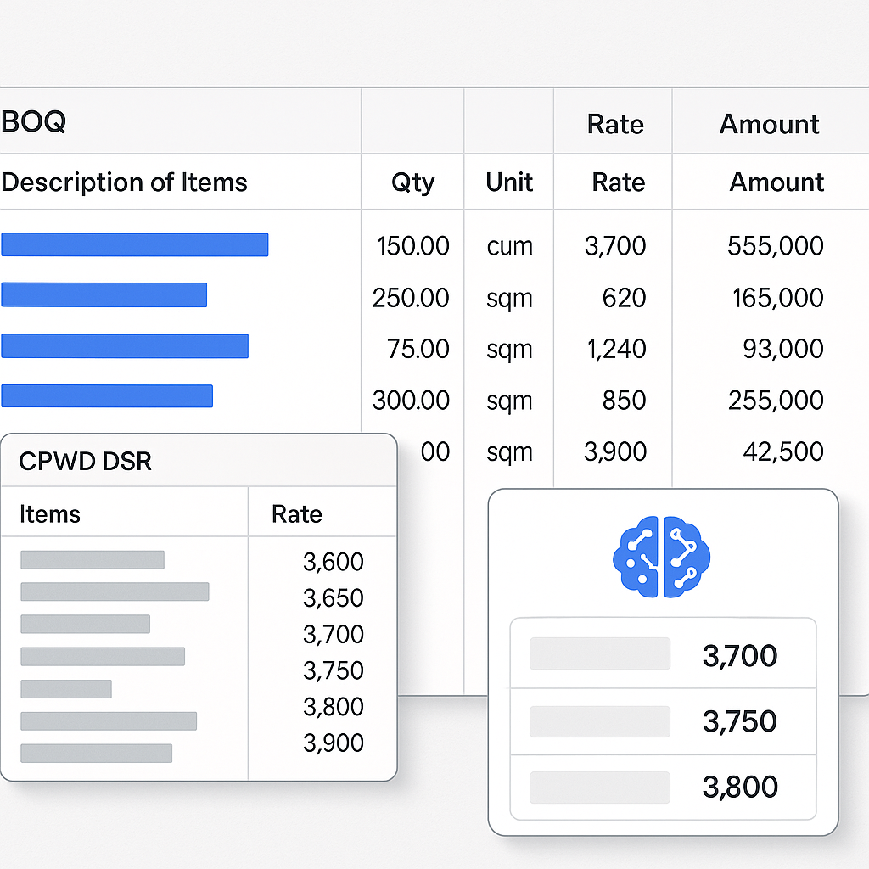Click the quantity cell 150.00
Viewport: 869px width, 869px height.
tap(413, 245)
